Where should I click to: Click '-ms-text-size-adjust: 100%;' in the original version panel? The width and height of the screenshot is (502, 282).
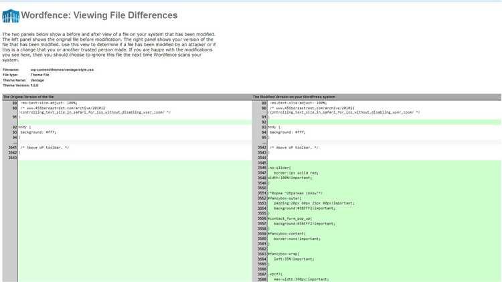click(x=49, y=103)
